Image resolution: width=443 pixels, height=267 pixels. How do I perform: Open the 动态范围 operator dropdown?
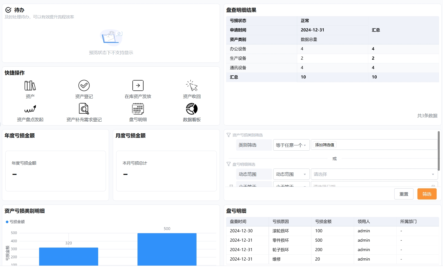tap(291, 174)
